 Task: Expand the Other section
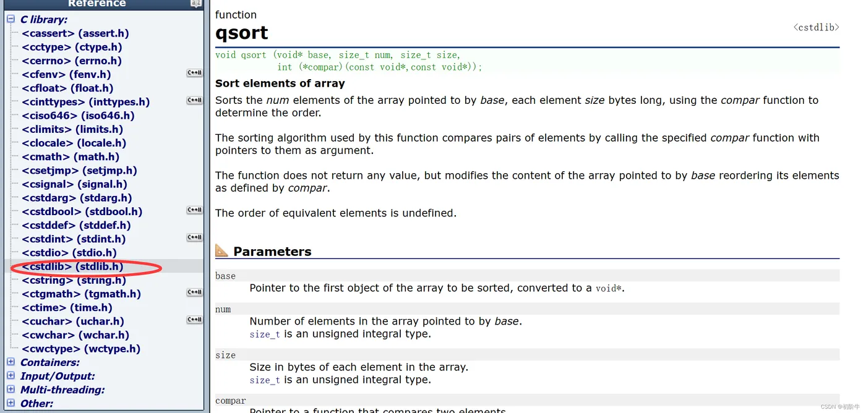tap(11, 403)
